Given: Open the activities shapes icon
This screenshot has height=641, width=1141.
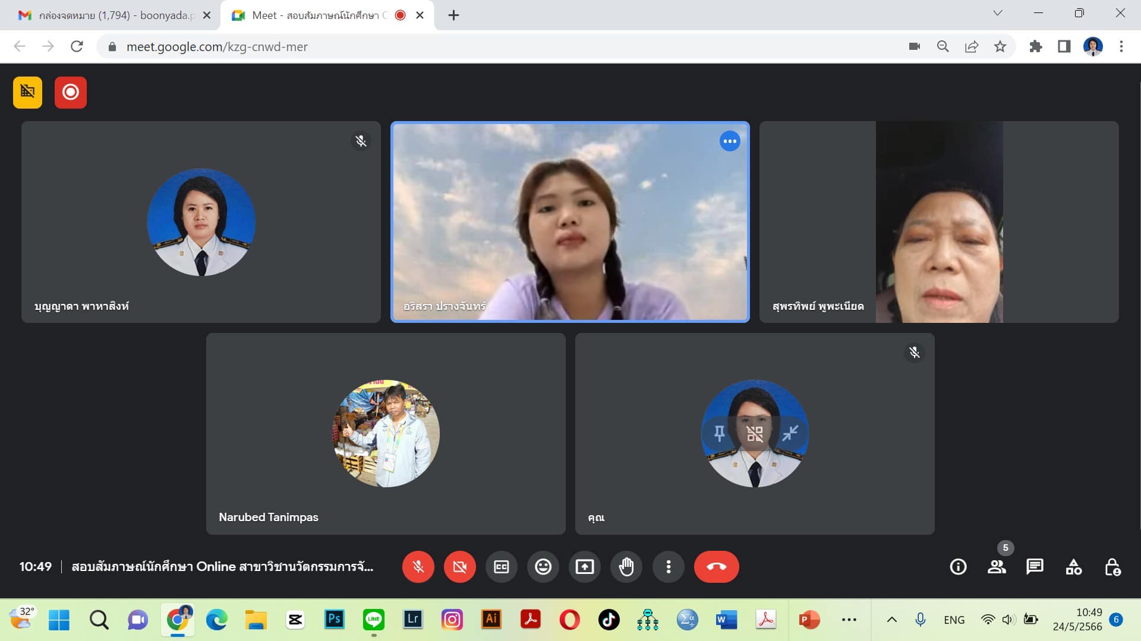Looking at the screenshot, I should [1073, 567].
